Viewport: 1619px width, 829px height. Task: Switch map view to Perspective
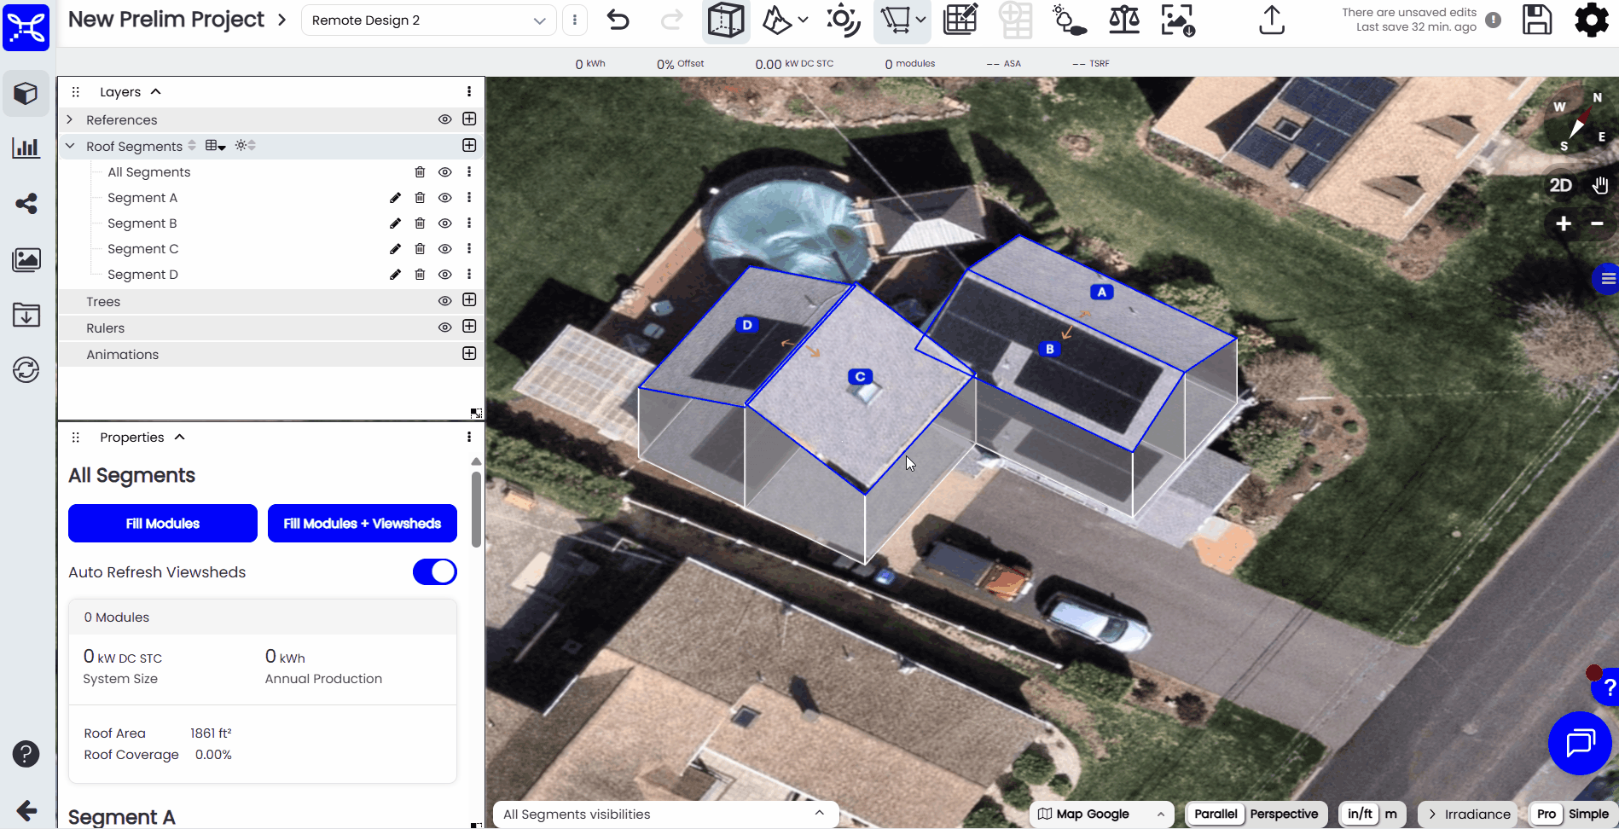1284,814
